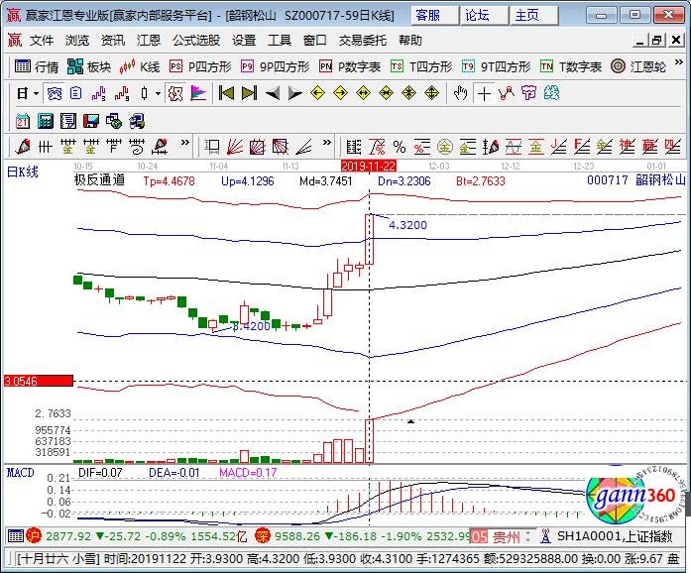Open the 帮助 menu
The width and height of the screenshot is (691, 573).
(410, 41)
